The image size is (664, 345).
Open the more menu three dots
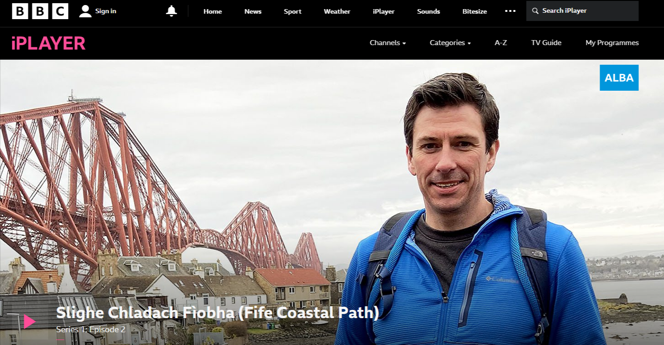tap(510, 11)
